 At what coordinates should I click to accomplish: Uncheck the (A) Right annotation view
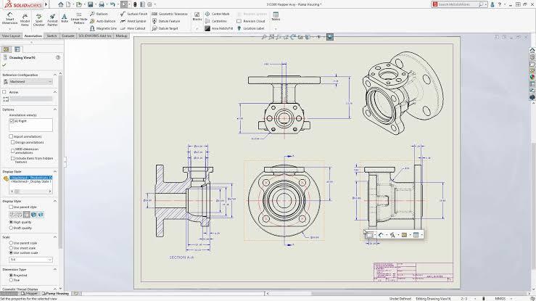pyautogui.click(x=12, y=121)
